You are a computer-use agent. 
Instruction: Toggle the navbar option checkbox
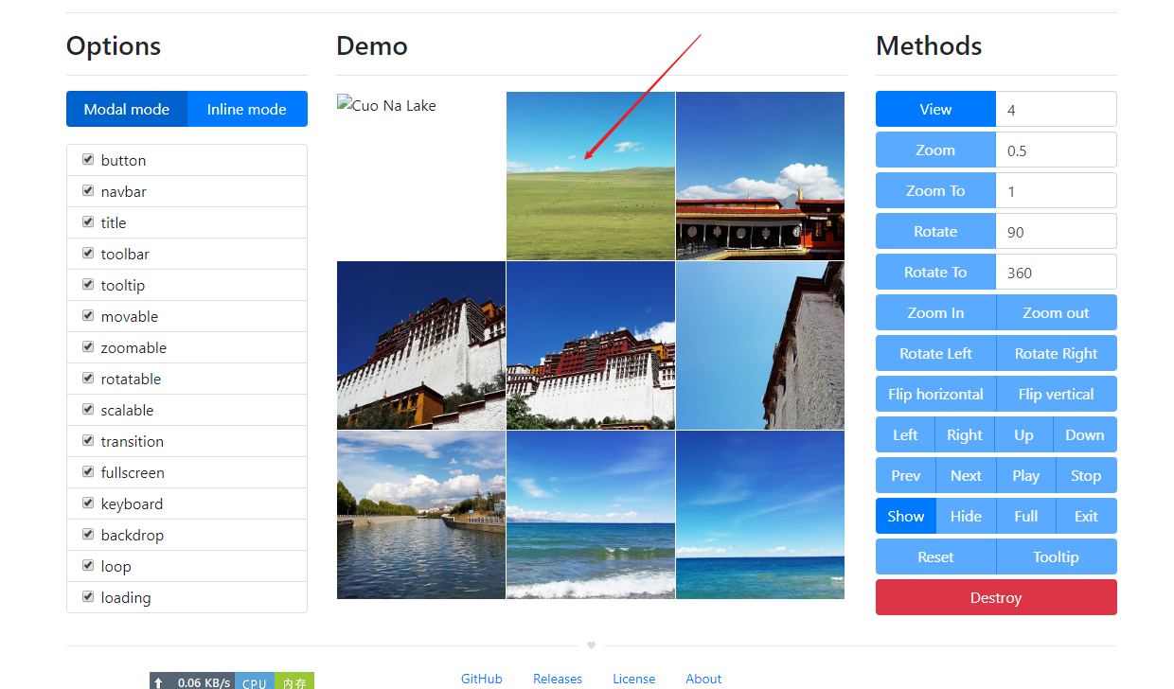tap(88, 191)
